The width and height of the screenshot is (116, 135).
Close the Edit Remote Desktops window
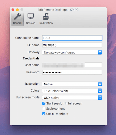(x=13, y=10)
